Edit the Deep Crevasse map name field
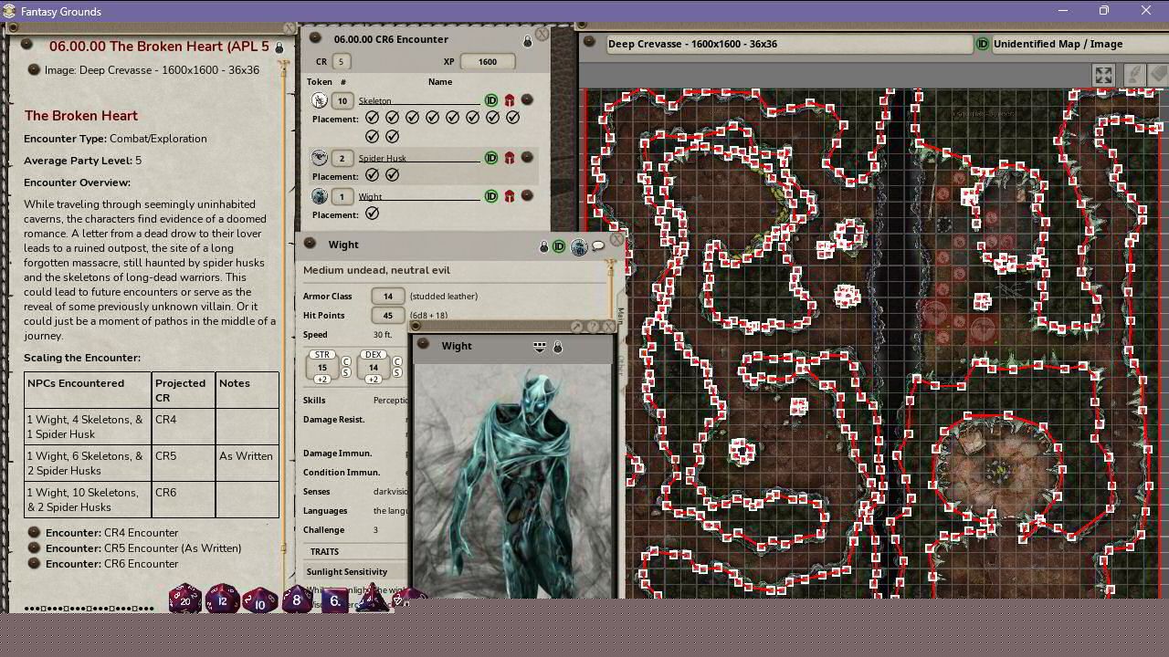This screenshot has width=1169, height=657. point(789,44)
